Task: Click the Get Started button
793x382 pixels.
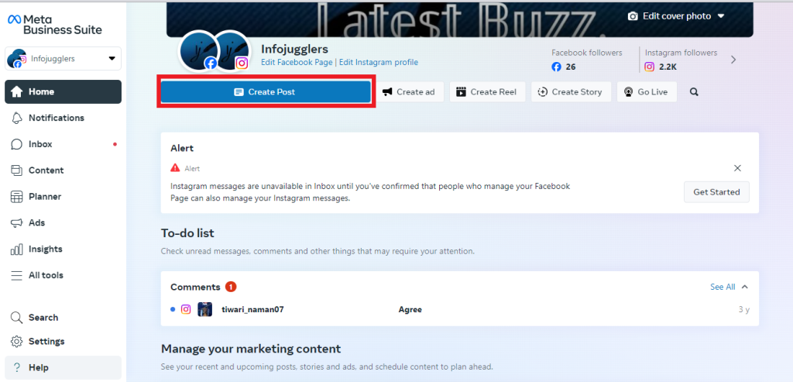Action: 716,192
